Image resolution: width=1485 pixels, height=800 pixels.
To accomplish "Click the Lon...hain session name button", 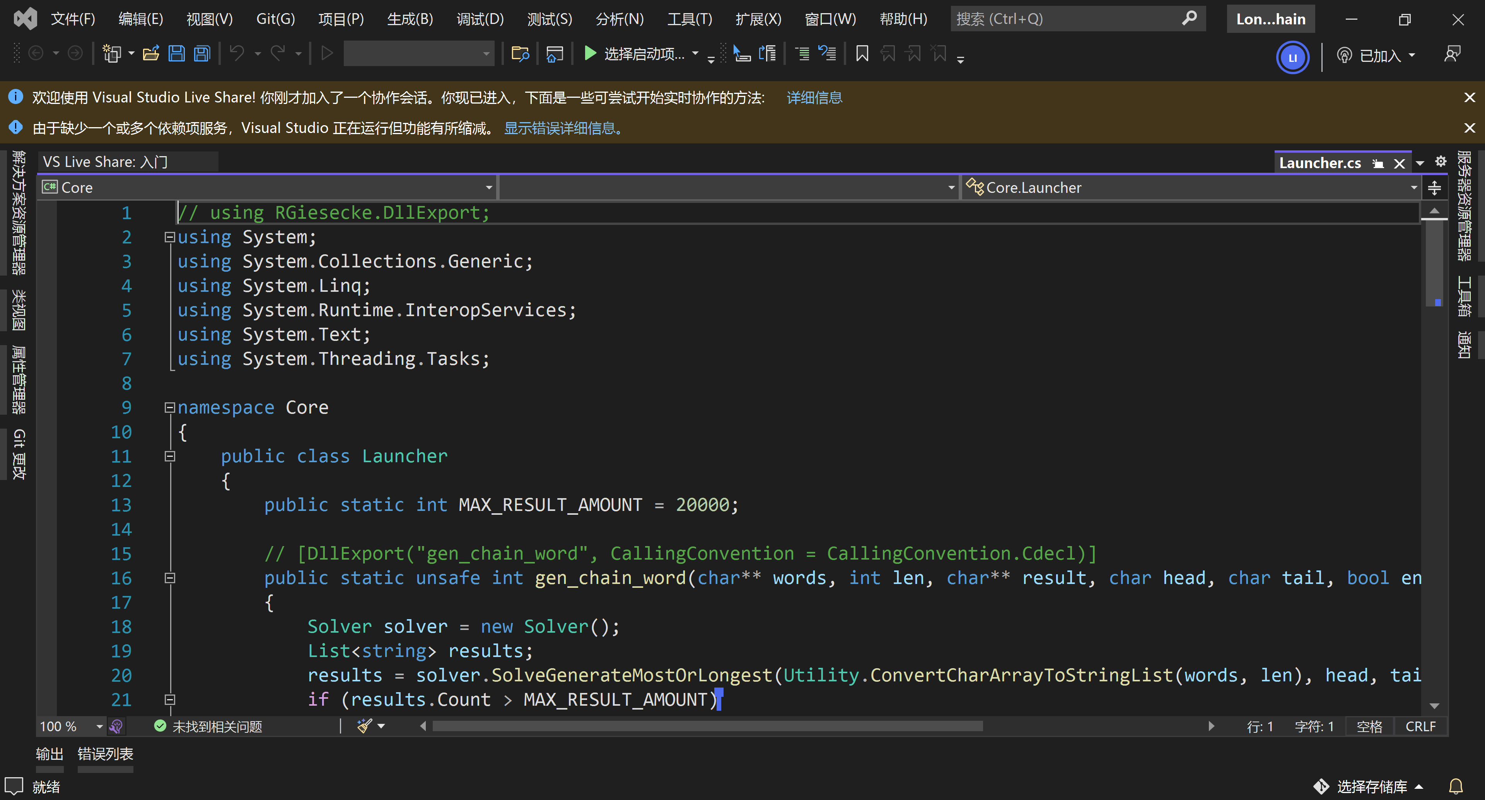I will [x=1270, y=19].
